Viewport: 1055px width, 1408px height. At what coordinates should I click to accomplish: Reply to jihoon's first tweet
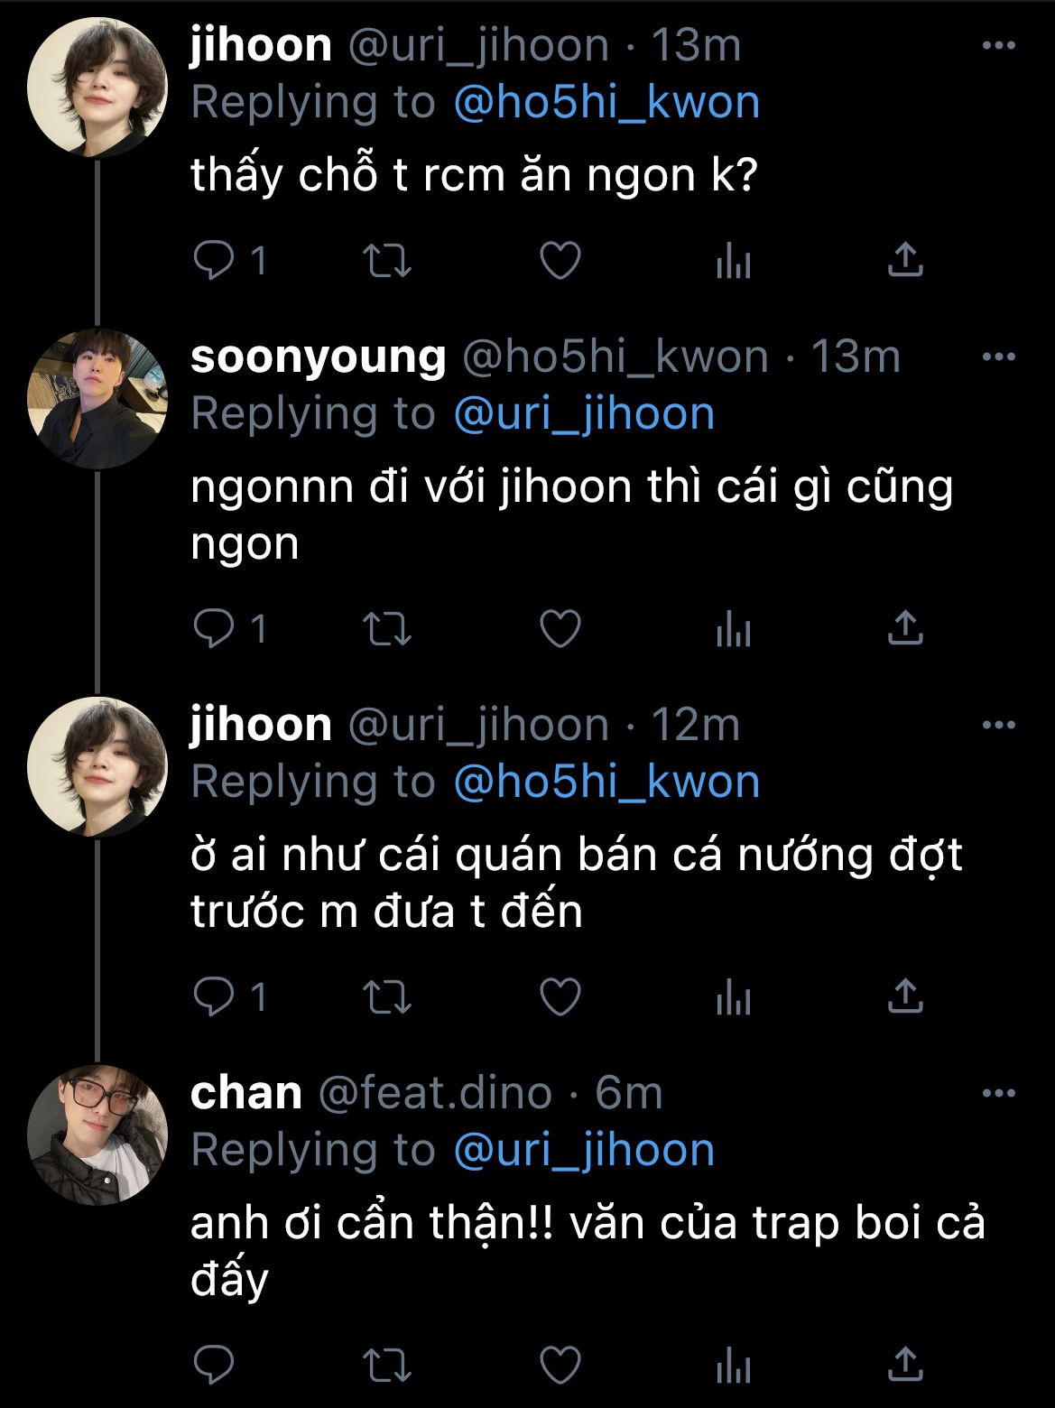tap(214, 262)
